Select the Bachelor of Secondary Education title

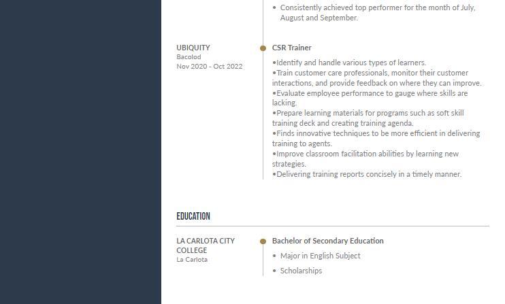327,241
